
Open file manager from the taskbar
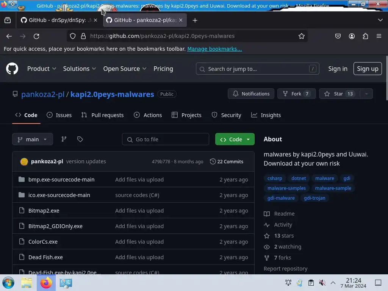[x=27, y=283]
